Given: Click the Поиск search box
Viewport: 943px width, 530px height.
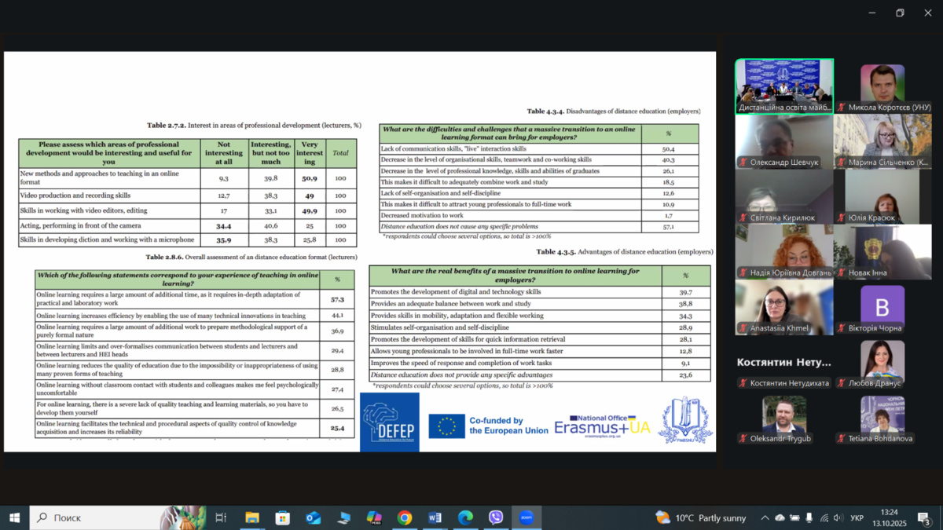Looking at the screenshot, I should tap(94, 517).
